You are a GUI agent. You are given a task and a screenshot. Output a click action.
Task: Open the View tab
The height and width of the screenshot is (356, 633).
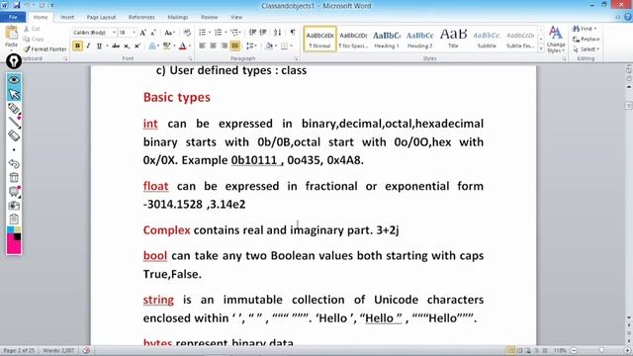coord(236,18)
